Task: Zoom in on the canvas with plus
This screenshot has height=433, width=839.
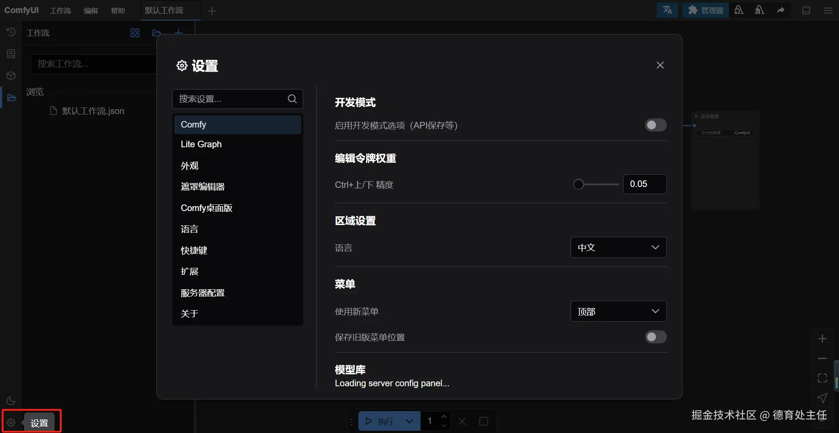Action: (x=822, y=339)
